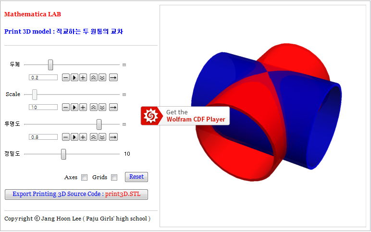Click the Scale slider handle
This screenshot has width=371, height=232.
click(35, 95)
